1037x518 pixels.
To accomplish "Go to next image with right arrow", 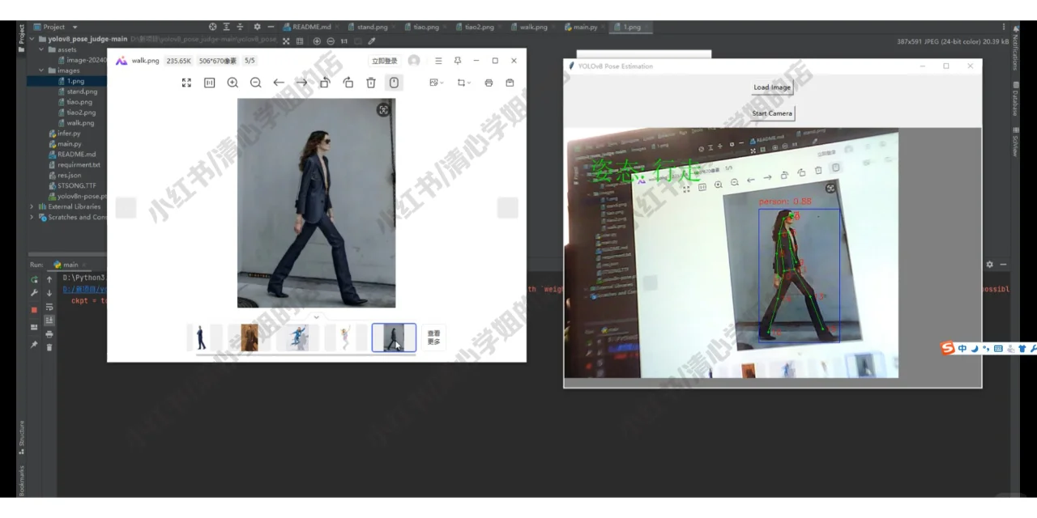I will pyautogui.click(x=301, y=83).
